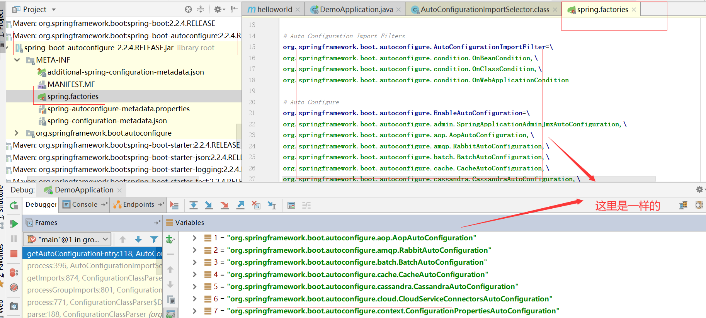The image size is (706, 318).
Task: Select MANIFEST.MF file
Action: point(71,84)
